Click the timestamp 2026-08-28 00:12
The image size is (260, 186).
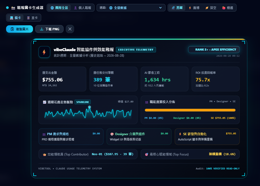coord(228,56)
